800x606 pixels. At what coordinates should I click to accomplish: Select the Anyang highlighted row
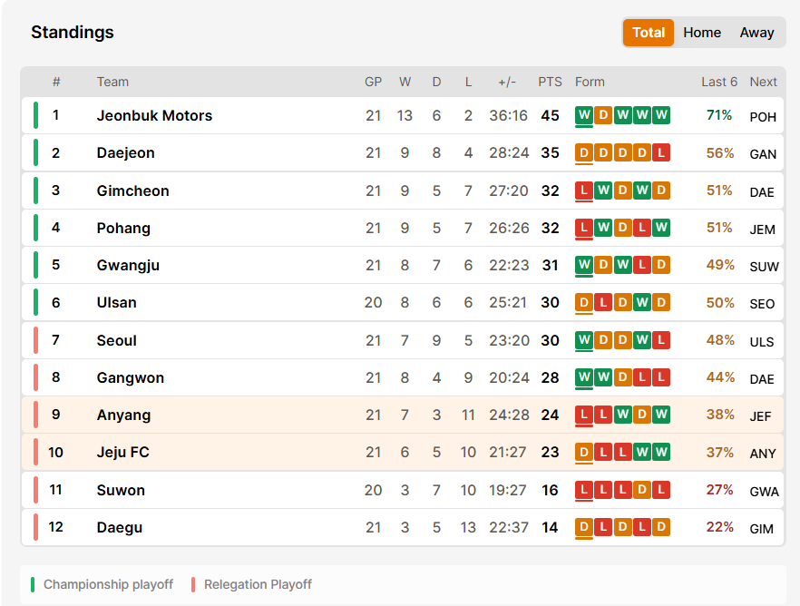pos(403,415)
